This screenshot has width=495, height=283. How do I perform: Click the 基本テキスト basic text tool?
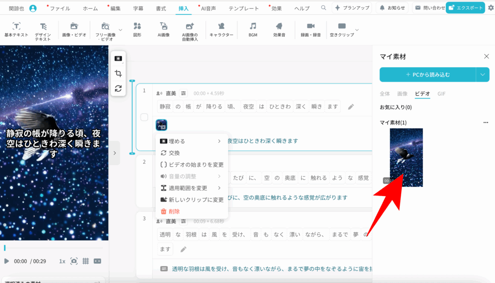pyautogui.click(x=16, y=29)
